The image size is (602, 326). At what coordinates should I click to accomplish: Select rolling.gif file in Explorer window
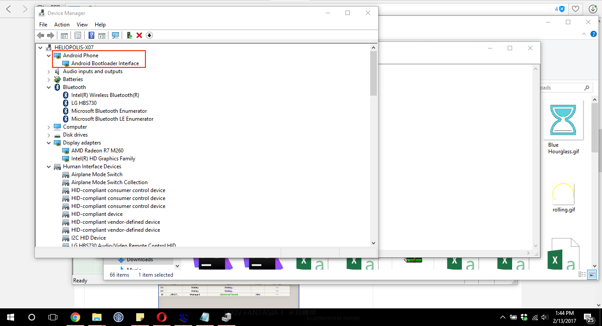click(x=564, y=197)
